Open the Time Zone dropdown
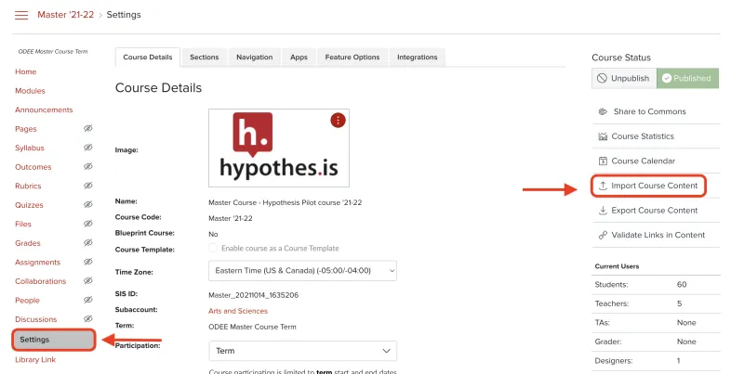Viewport: 744px width, 374px height. 303,271
